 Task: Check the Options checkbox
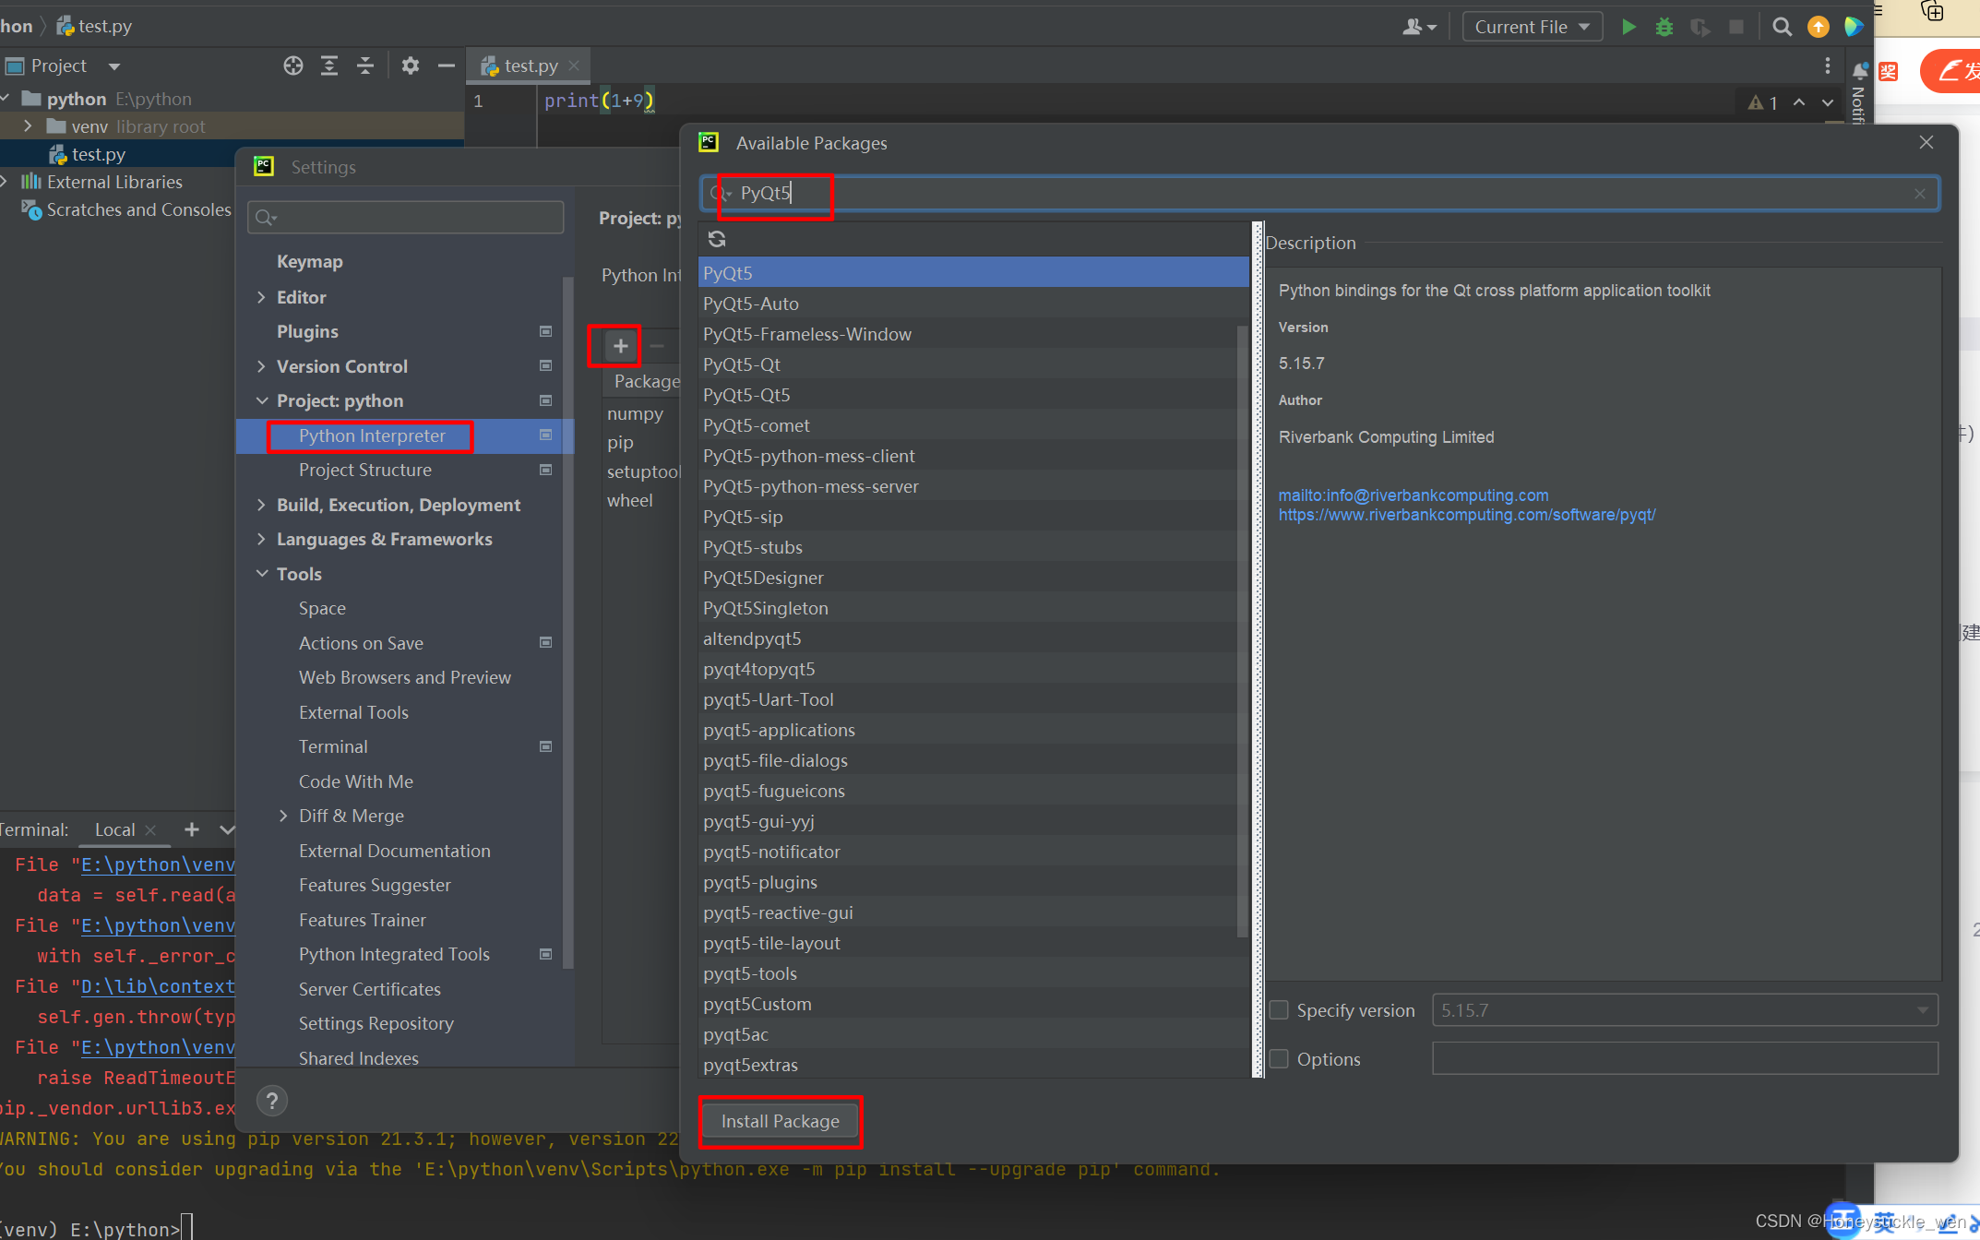[x=1279, y=1058]
